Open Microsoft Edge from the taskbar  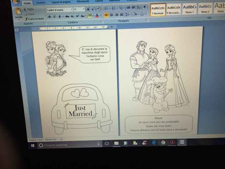[x=154, y=143]
